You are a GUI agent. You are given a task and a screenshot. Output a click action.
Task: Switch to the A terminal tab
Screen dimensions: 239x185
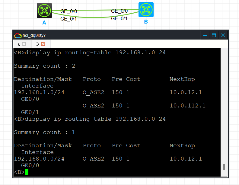coord(19,44)
